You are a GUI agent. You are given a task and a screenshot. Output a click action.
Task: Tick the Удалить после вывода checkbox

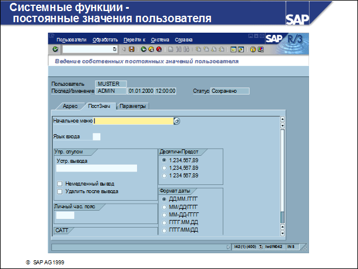point(59,191)
